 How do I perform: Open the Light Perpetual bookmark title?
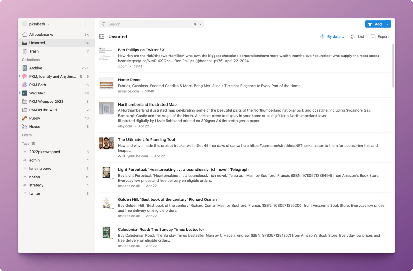[x=183, y=170]
